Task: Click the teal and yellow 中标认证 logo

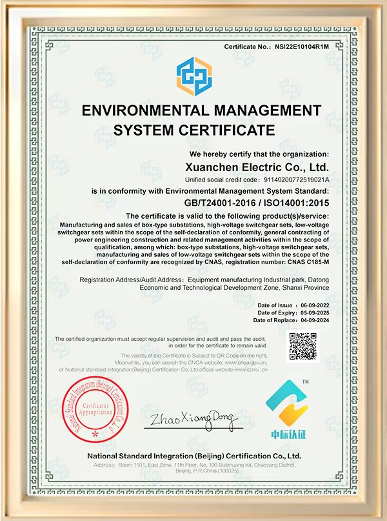Action: (288, 409)
